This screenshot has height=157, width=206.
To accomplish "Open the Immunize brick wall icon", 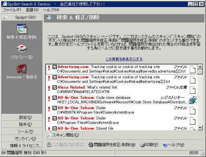I will click(x=22, y=69).
